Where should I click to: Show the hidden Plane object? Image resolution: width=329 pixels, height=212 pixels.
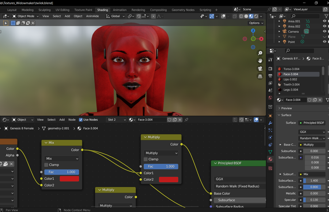click(325, 37)
